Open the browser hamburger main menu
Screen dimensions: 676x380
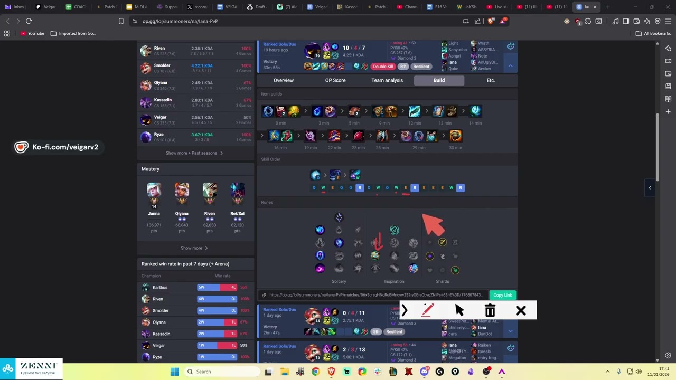coord(668,21)
